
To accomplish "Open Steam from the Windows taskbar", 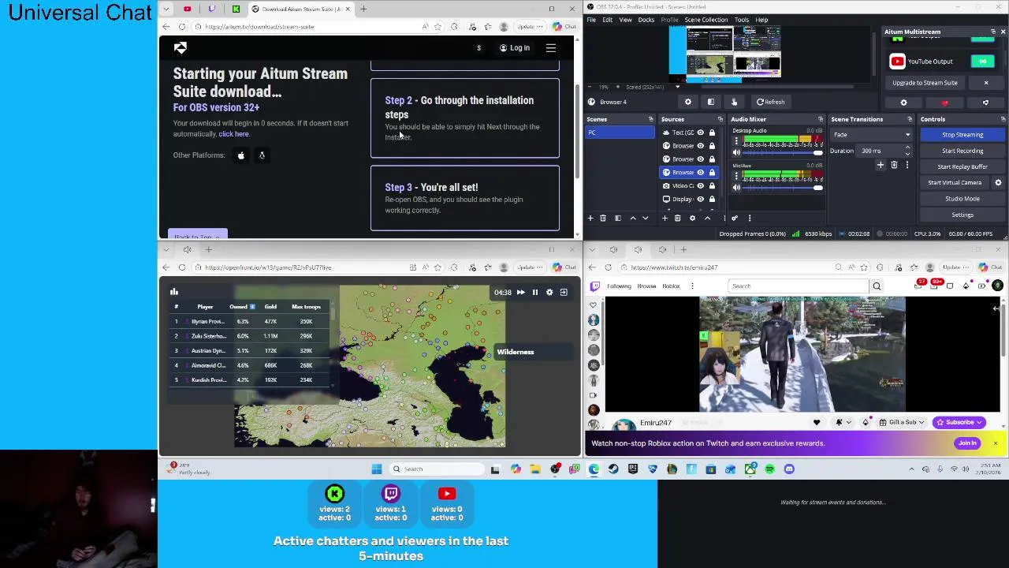I will (613, 469).
